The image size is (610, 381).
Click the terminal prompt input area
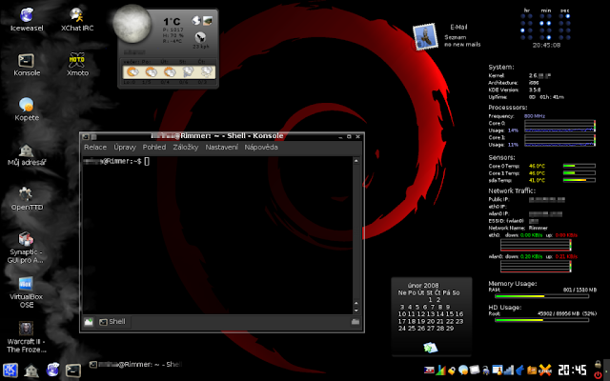(x=217, y=235)
